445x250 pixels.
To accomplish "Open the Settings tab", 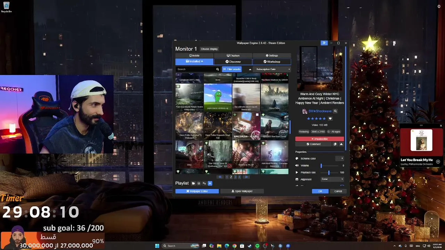I will [x=272, y=56].
